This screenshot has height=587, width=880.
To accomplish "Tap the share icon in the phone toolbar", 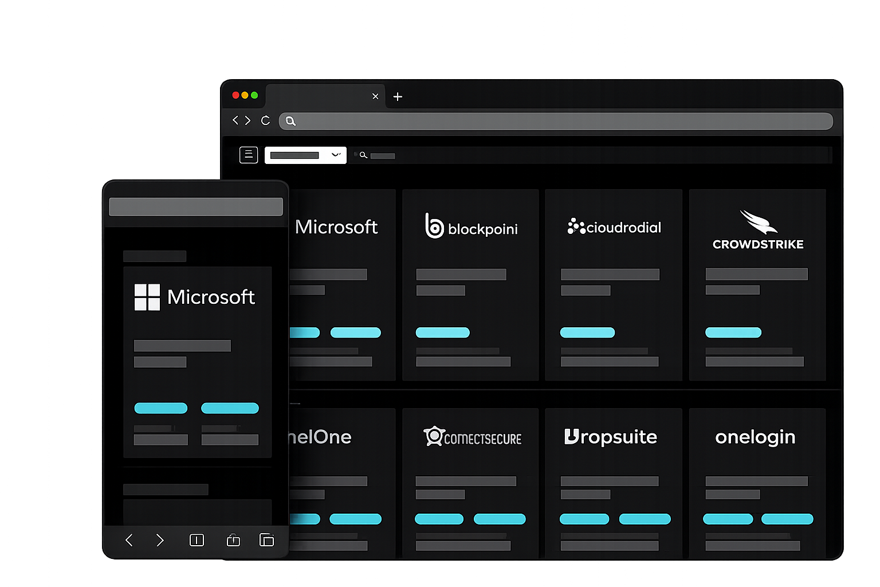I will click(x=233, y=539).
